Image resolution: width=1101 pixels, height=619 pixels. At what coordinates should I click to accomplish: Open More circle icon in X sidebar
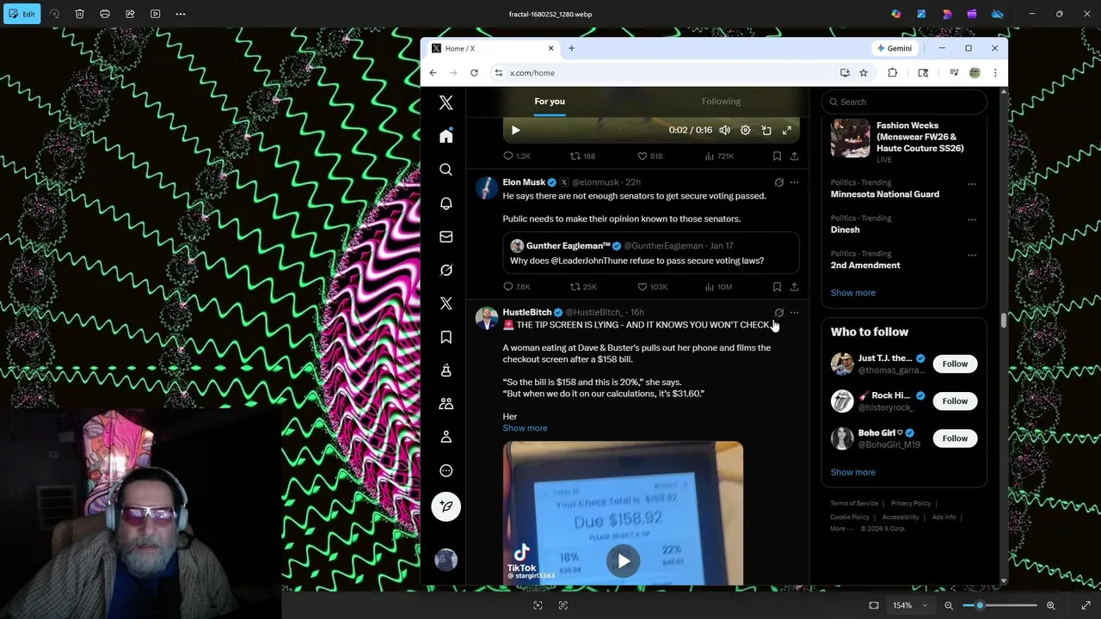[x=446, y=470]
